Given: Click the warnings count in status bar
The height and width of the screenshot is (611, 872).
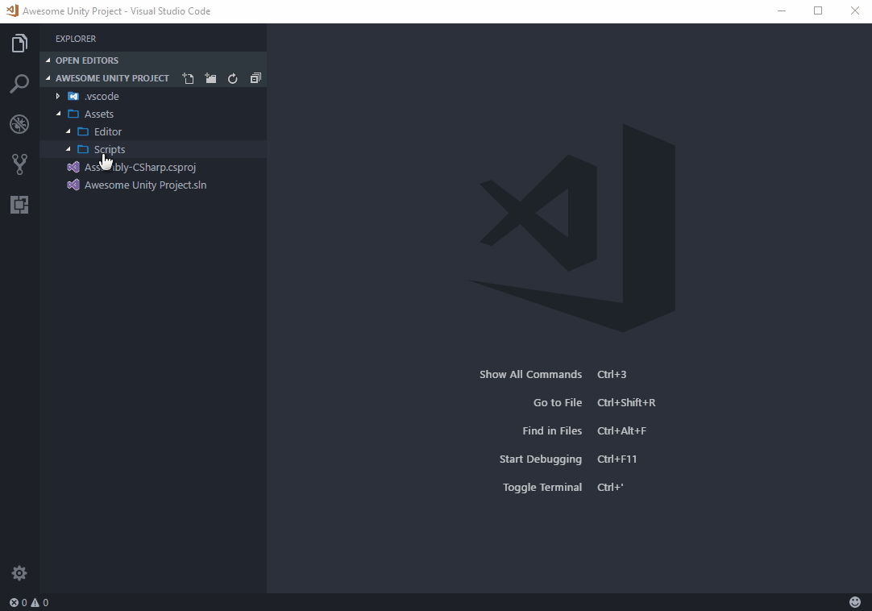Looking at the screenshot, I should [39, 603].
